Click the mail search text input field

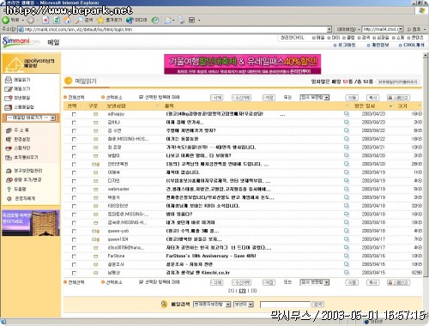click(x=285, y=305)
